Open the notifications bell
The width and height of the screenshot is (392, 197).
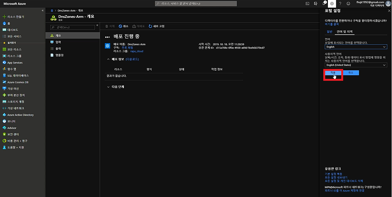[x=324, y=3]
